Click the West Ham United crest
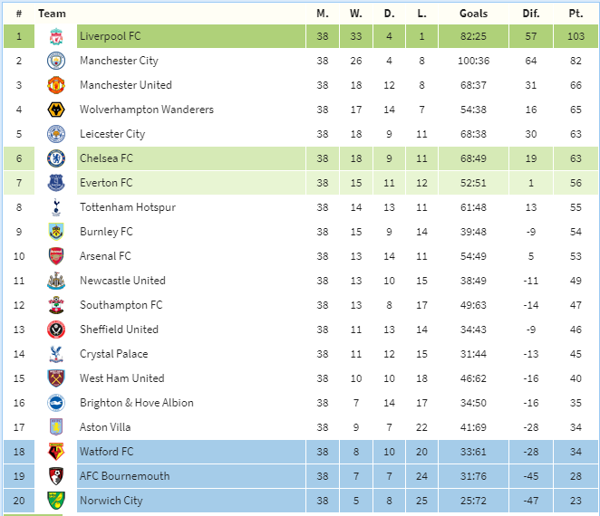The width and height of the screenshot is (600, 516). (56, 378)
